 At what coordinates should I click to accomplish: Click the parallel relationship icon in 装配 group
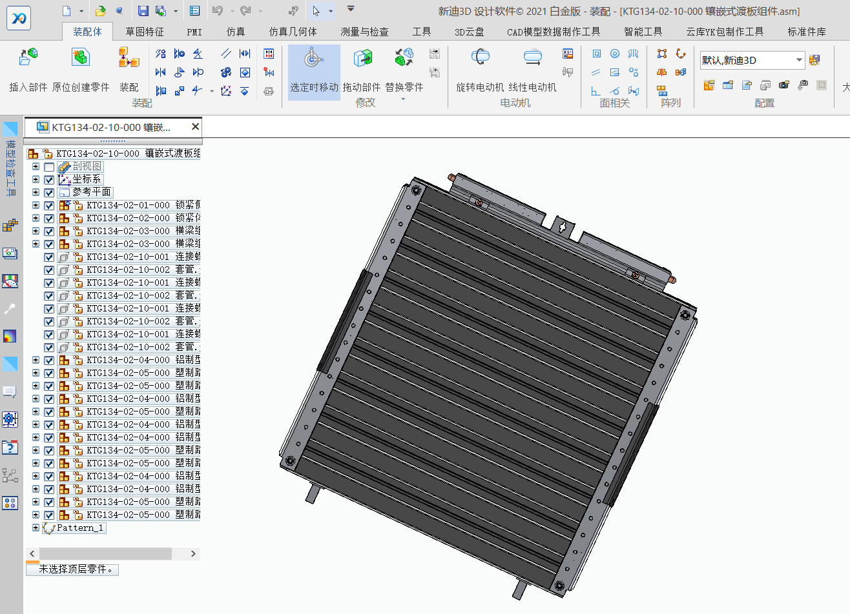click(226, 54)
